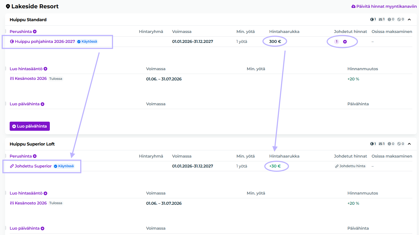Open Huippu pohjahinta 2026-2027 base price
Viewport: 419px width, 235px height.
click(x=45, y=42)
